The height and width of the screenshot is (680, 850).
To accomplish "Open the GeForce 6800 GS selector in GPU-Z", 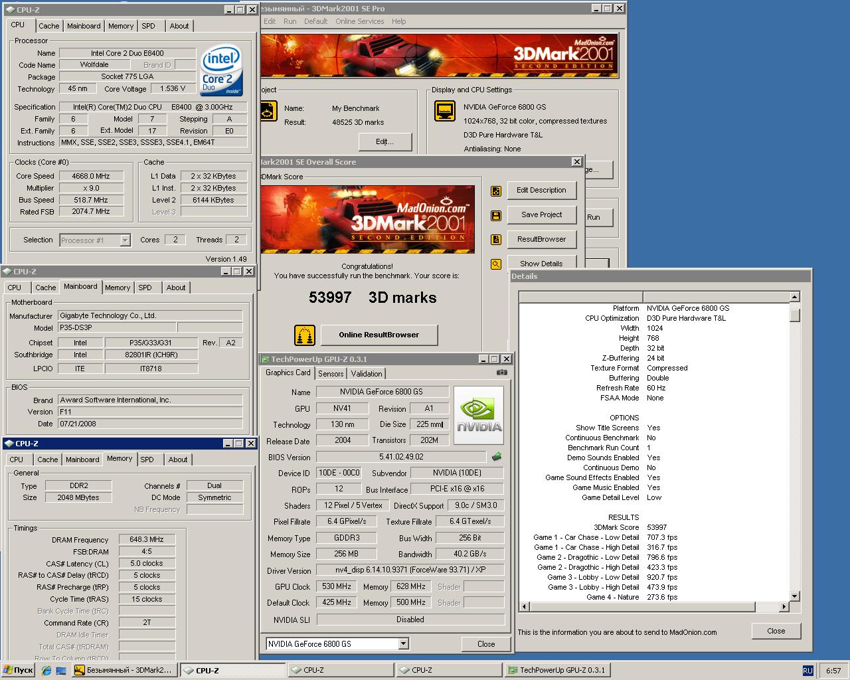I will click(x=403, y=643).
